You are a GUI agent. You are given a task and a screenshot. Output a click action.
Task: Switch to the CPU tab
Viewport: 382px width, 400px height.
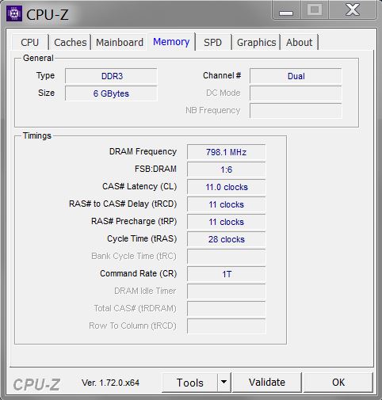pos(30,43)
